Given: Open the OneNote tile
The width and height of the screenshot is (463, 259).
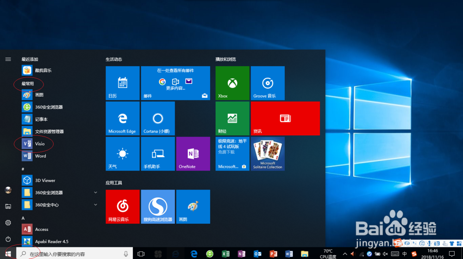Looking at the screenshot, I should 193,153.
